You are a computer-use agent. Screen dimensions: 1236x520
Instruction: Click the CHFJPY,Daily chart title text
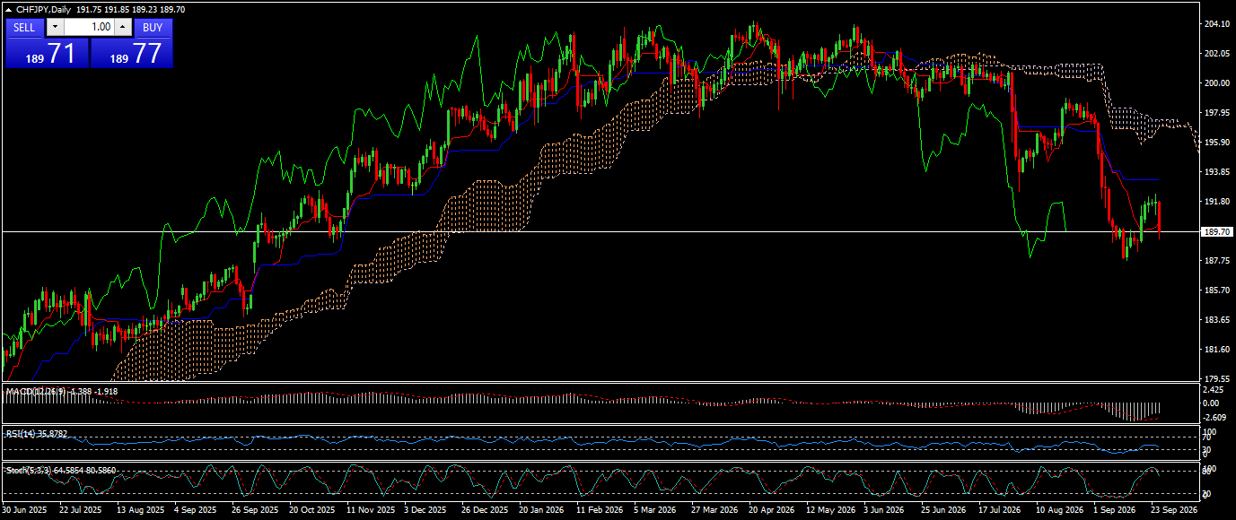pyautogui.click(x=45, y=9)
